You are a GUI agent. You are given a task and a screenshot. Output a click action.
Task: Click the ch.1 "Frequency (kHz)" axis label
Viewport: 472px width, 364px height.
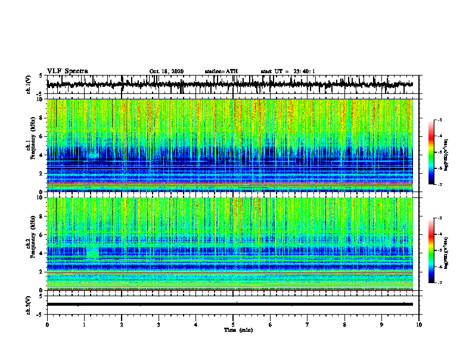click(33, 138)
